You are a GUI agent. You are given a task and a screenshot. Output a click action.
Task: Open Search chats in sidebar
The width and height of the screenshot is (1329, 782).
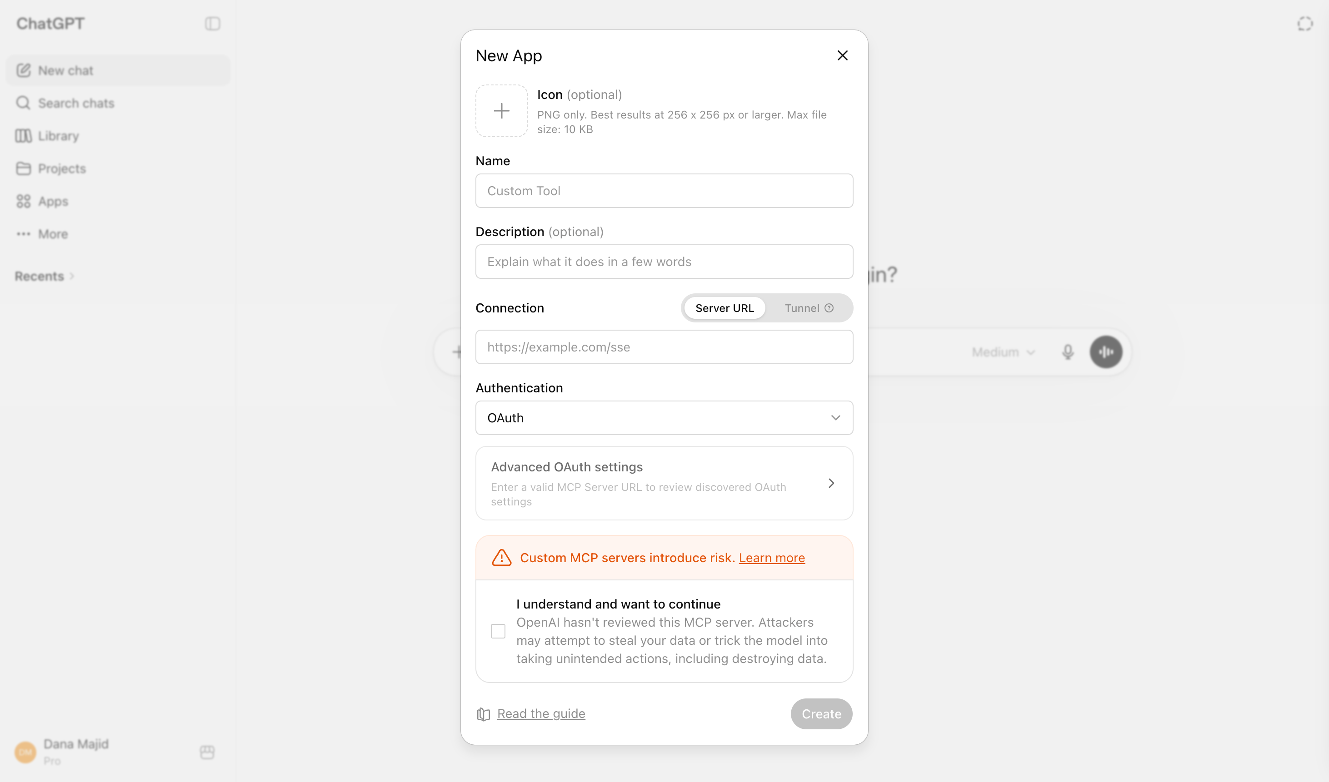point(118,103)
